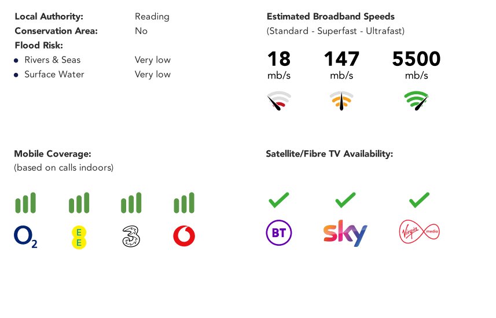Click the 5500 mb/s speed value

[416, 65]
